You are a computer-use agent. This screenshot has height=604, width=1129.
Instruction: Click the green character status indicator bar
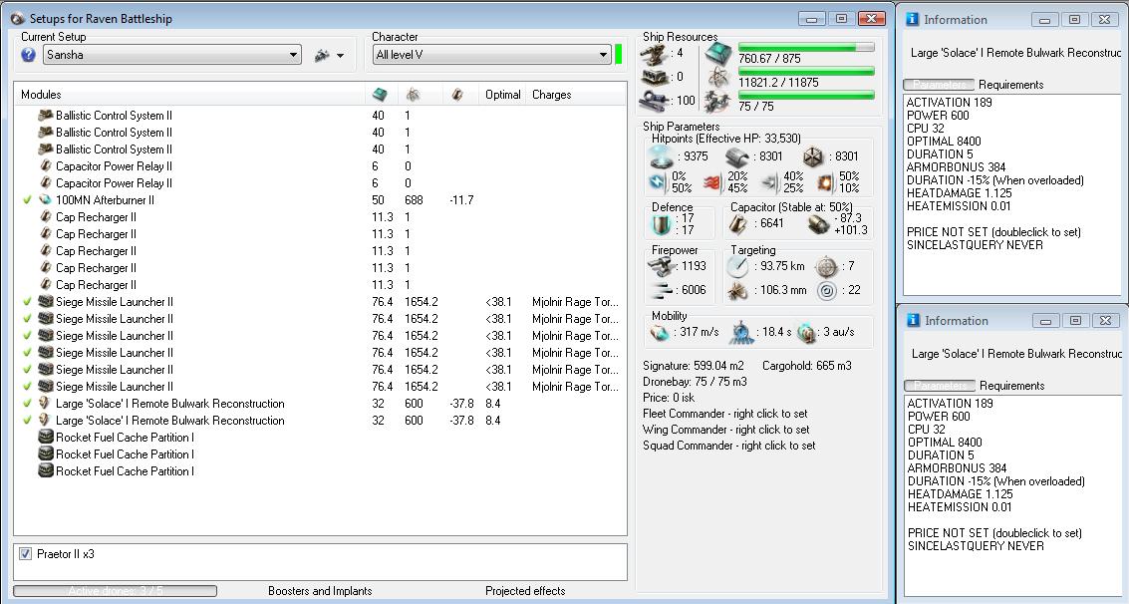coord(619,54)
